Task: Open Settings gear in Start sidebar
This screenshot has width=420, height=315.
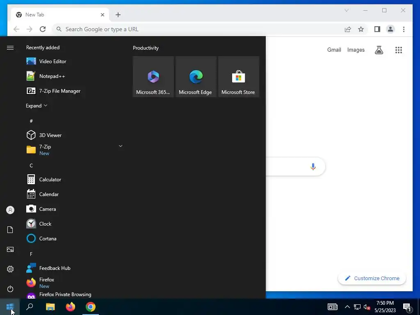Action: coord(10,269)
